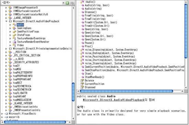This screenshot has height=125, width=189.
Task: Click the CurrentPosition property icon
Action: [82, 84]
